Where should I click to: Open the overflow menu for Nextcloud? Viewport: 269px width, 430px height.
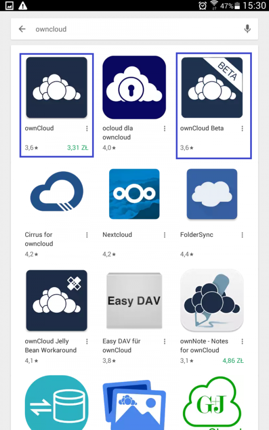(x=164, y=235)
